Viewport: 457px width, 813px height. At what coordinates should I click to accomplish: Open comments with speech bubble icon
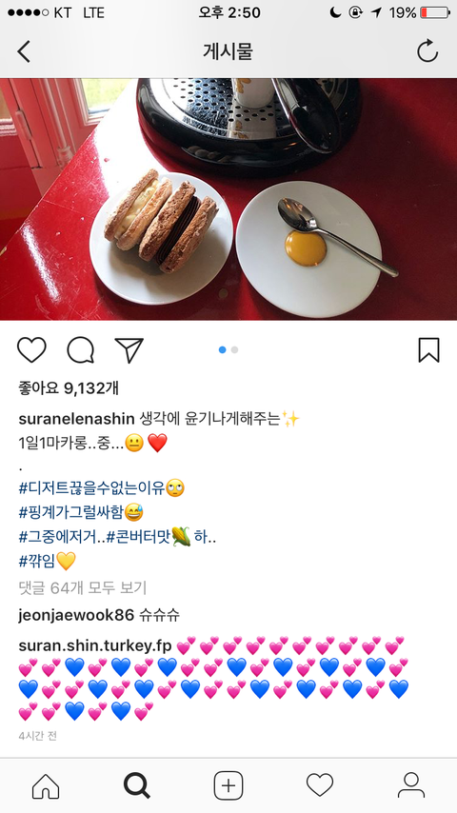coord(80,350)
